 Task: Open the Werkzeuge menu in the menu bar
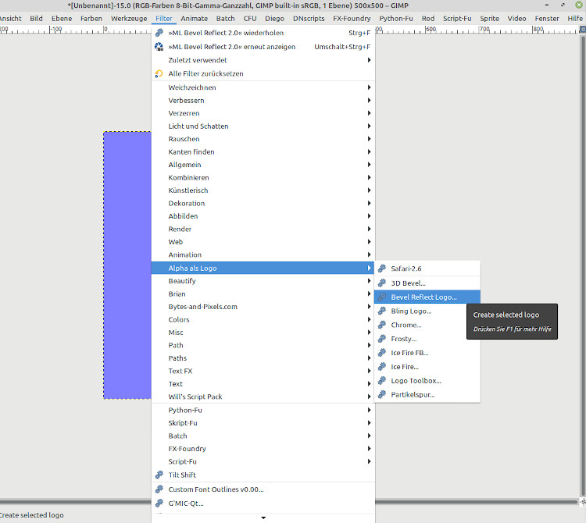128,18
